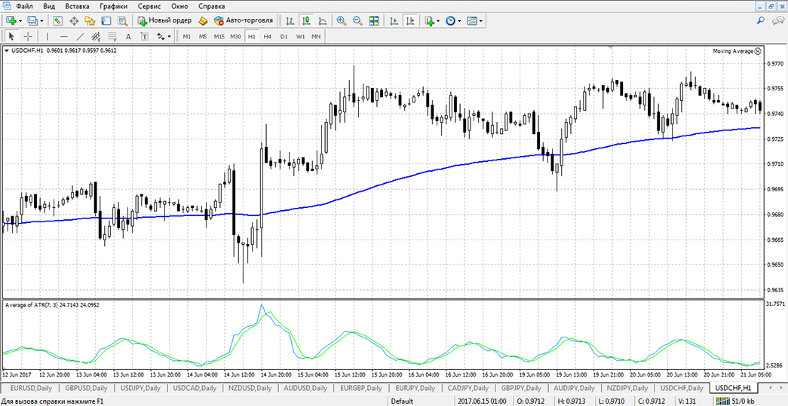Screen dimensions: 788x406
Task: Tile chart windows with the grid icon
Action: [x=373, y=20]
